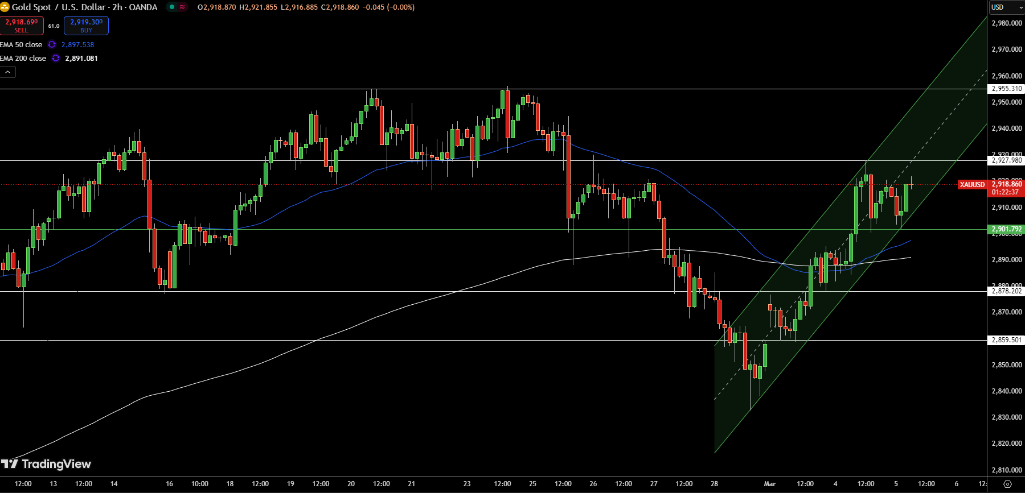Click the 2,859.501 horizontal line price label

(1006, 340)
